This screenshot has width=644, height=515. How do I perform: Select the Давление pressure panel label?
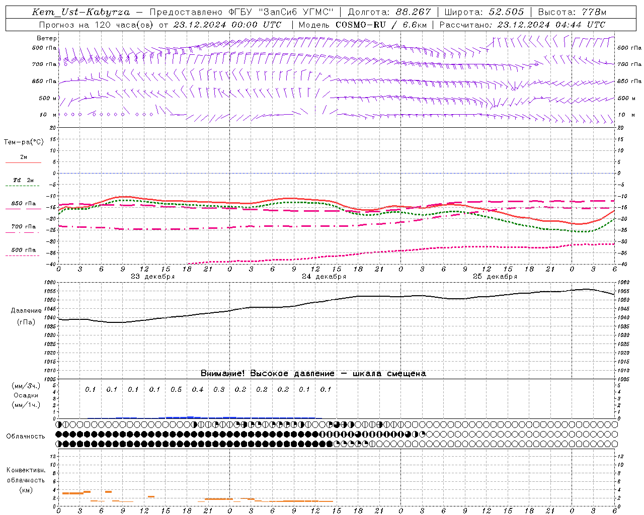coord(26,311)
